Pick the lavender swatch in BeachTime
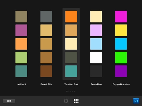The width and height of the screenshot is (142, 106). 96,30
